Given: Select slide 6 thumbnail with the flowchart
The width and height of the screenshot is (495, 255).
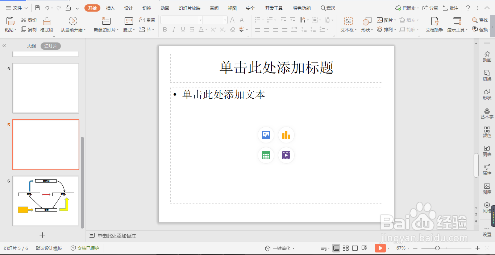Looking at the screenshot, I should pos(46,201).
